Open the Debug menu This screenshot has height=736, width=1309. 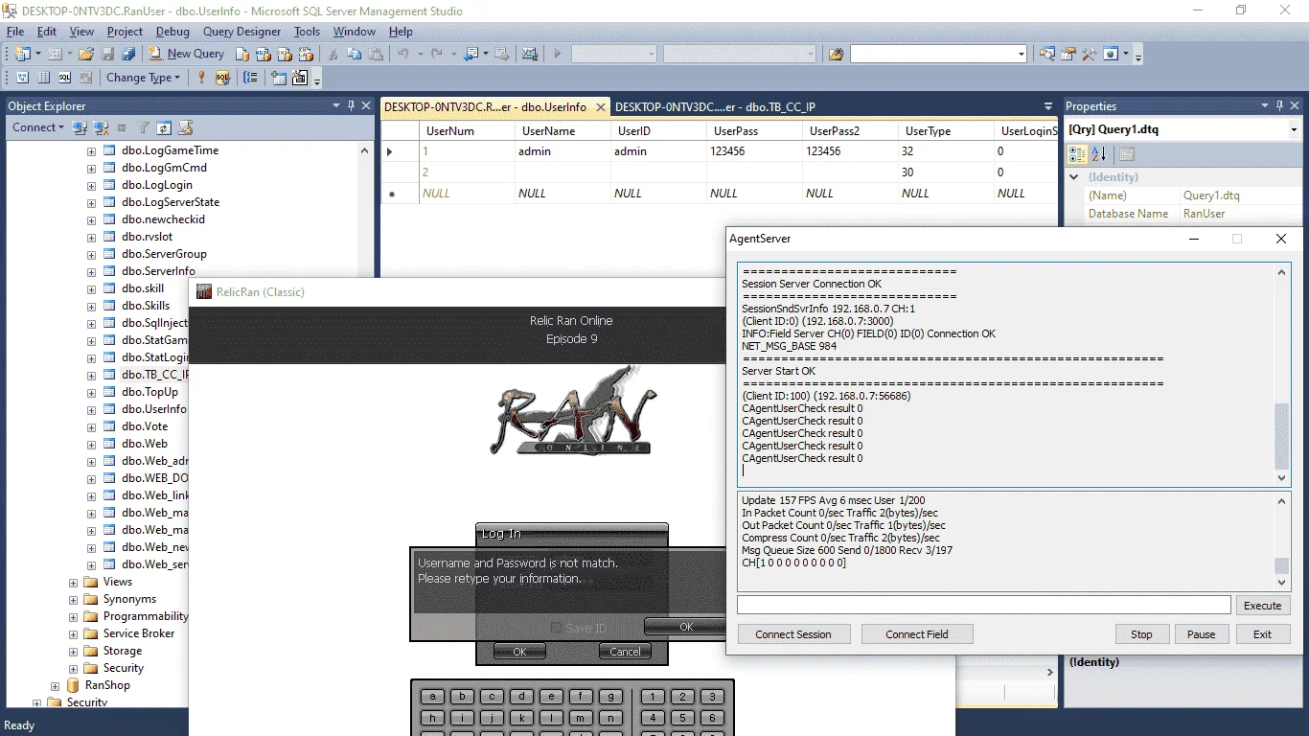[172, 32]
